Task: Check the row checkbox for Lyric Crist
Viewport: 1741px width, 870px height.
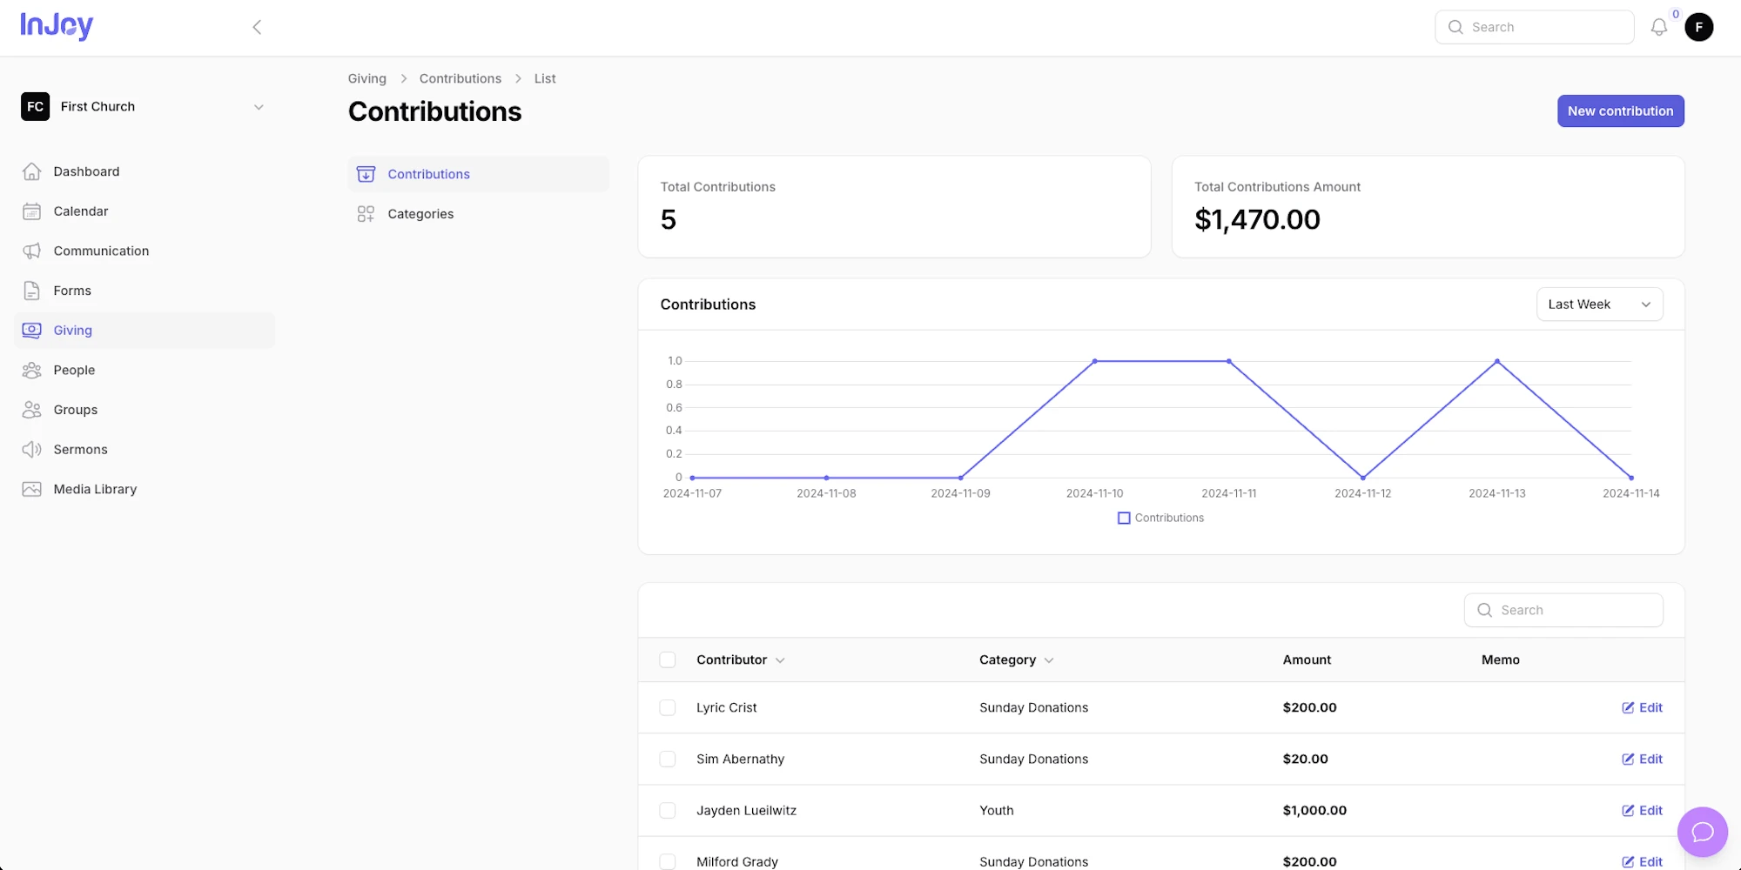Action: click(x=668, y=707)
